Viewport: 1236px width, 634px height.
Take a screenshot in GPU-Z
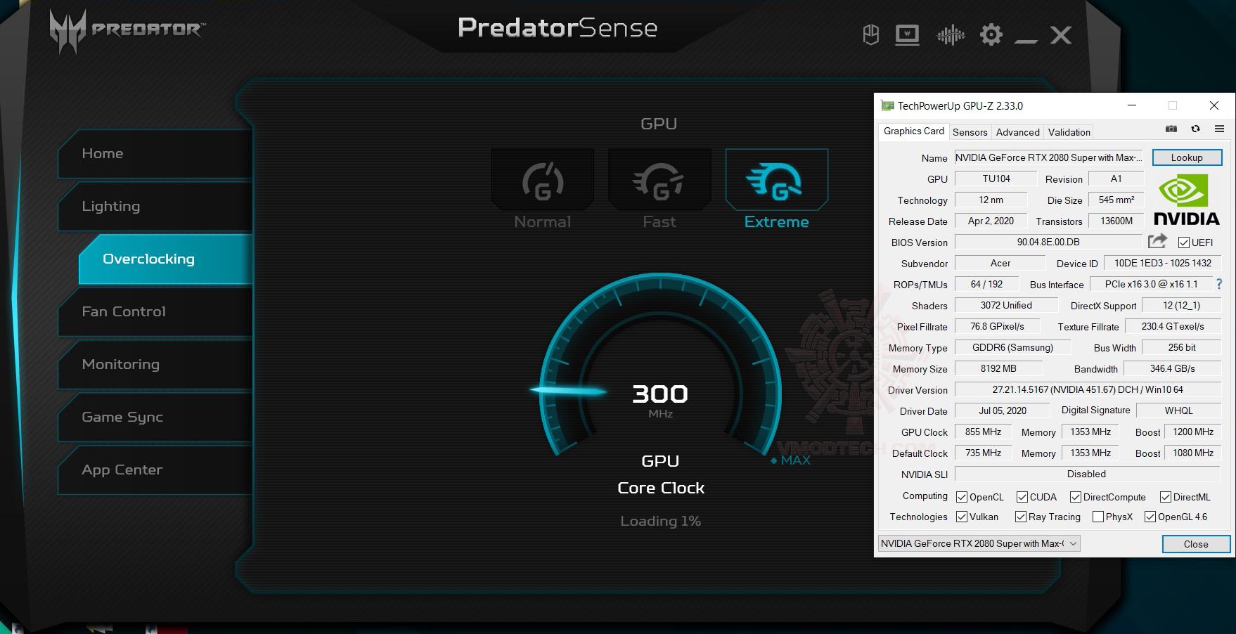[x=1171, y=129]
